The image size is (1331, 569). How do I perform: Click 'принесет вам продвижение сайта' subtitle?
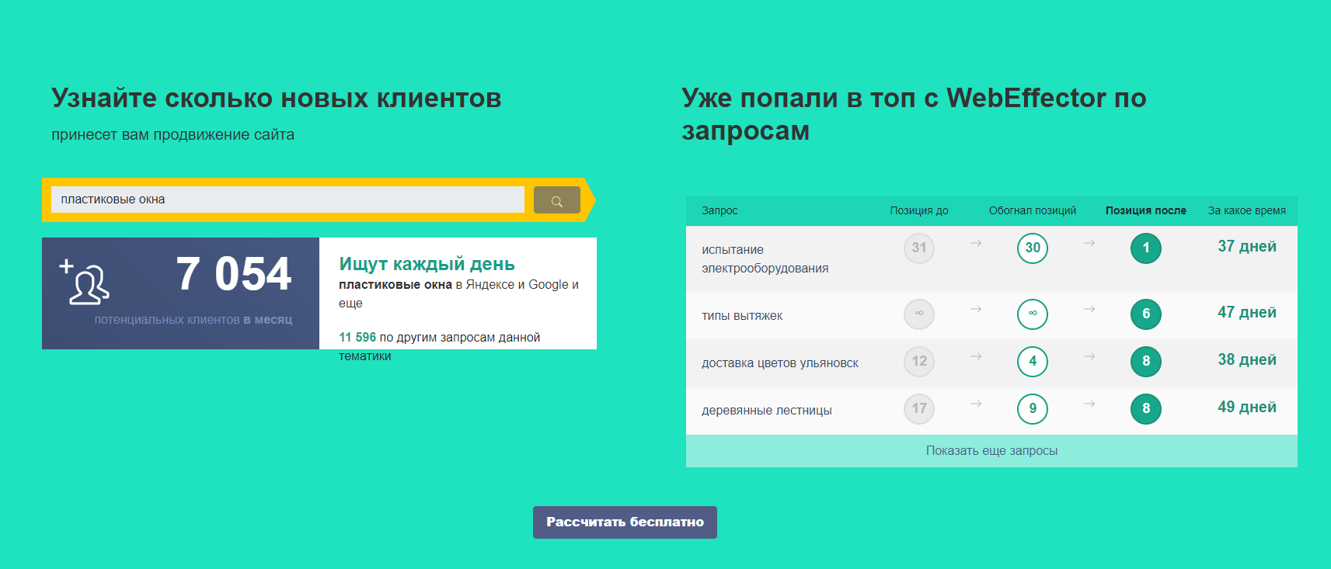click(173, 135)
